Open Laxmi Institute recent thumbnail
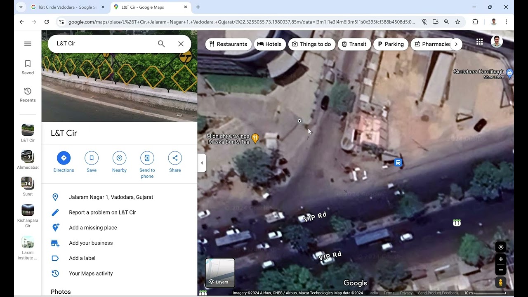The image size is (528, 297). (x=28, y=248)
